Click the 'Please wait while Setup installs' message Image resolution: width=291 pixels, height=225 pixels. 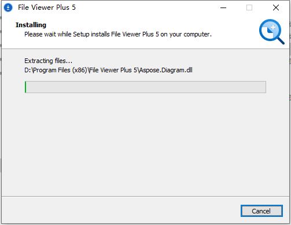point(118,34)
